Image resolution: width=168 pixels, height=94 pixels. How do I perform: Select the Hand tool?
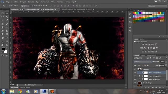click(3, 45)
